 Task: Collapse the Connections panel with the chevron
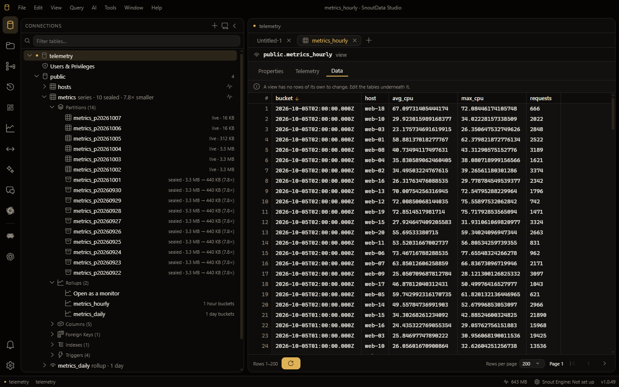point(235,26)
